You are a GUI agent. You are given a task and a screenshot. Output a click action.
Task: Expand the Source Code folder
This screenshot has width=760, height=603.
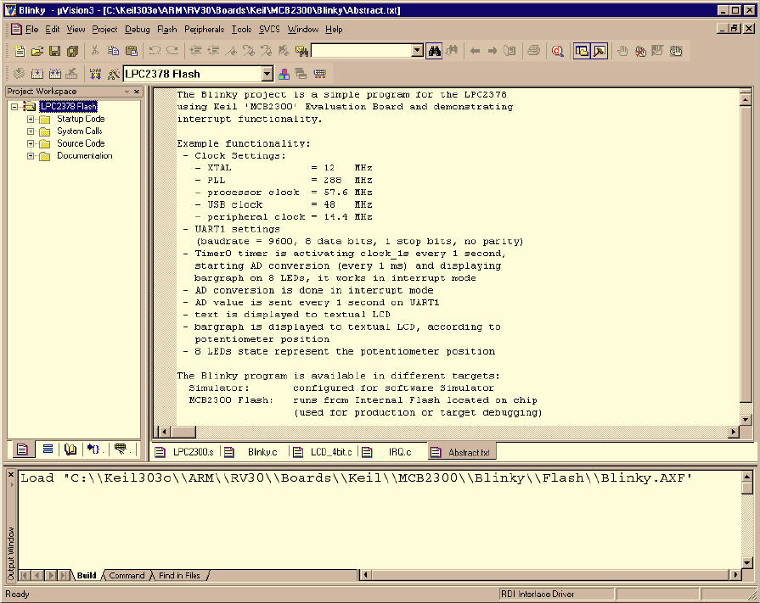click(31, 144)
